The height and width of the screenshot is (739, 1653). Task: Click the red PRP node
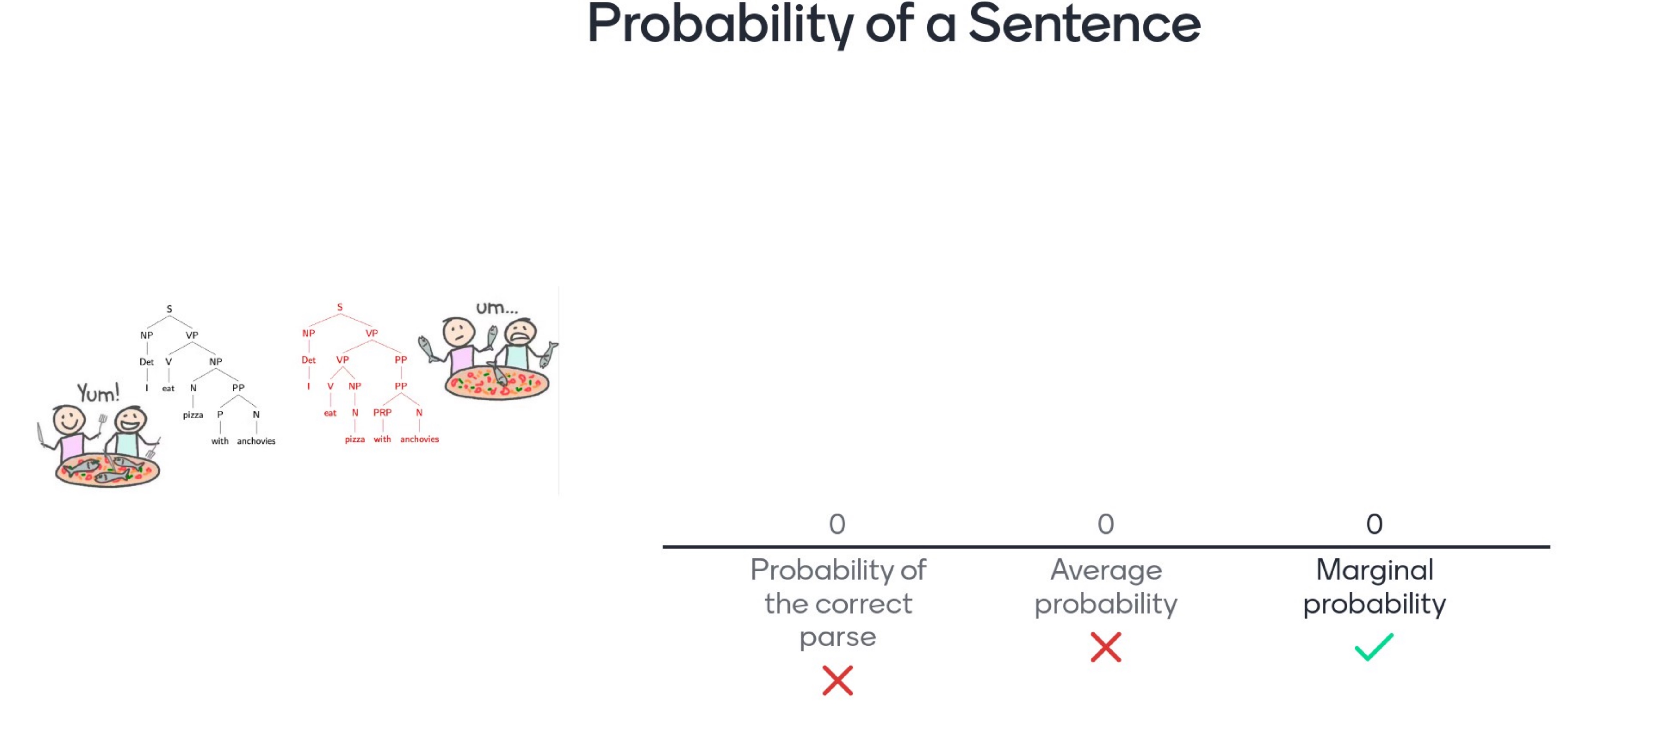point(382,413)
